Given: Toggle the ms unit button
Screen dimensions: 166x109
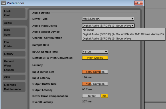Looking at the screenshot, I should (x=104, y=96).
